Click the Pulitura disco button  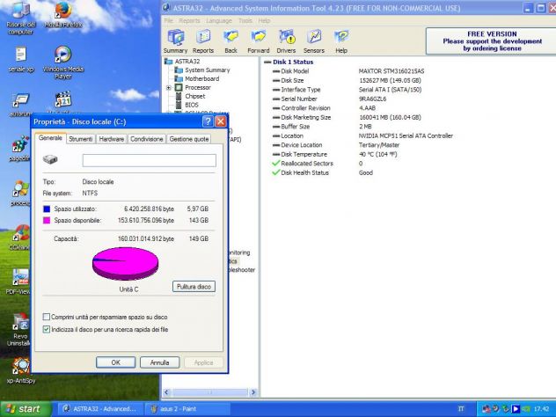tap(194, 287)
